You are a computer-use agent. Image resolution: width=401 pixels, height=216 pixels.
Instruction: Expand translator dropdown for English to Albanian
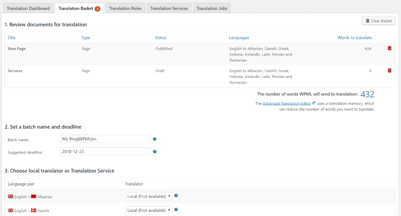coord(149,196)
